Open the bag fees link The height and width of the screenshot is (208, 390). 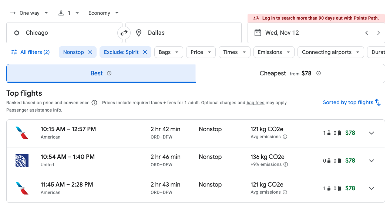point(255,103)
